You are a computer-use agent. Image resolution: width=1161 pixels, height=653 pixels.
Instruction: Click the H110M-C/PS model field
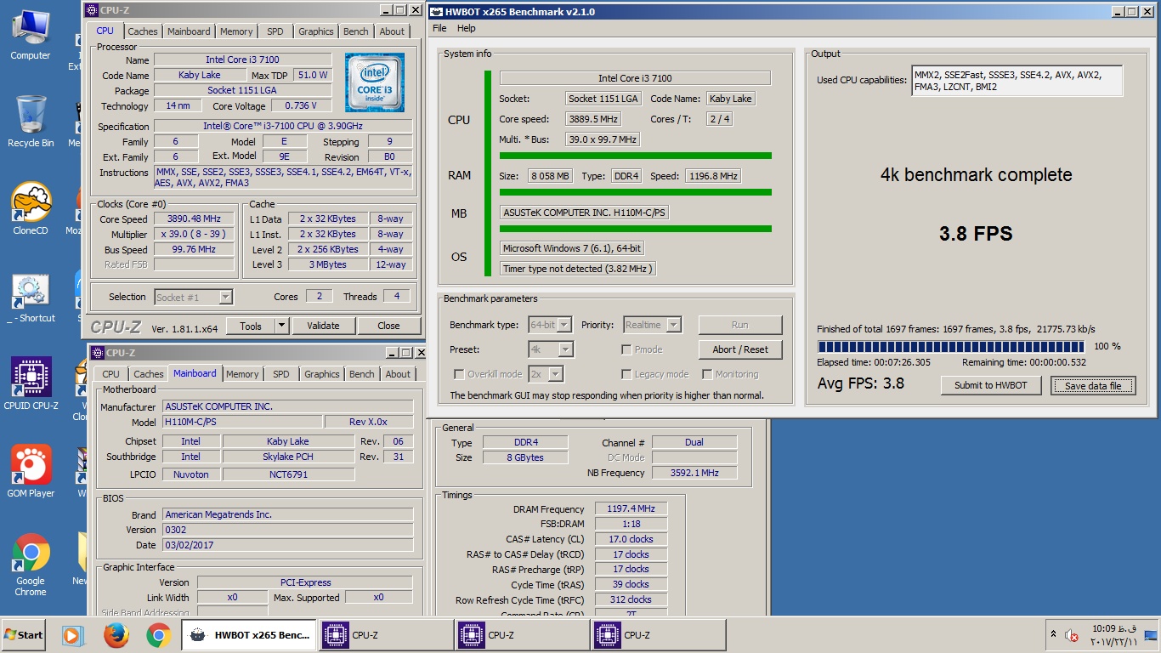click(x=242, y=422)
